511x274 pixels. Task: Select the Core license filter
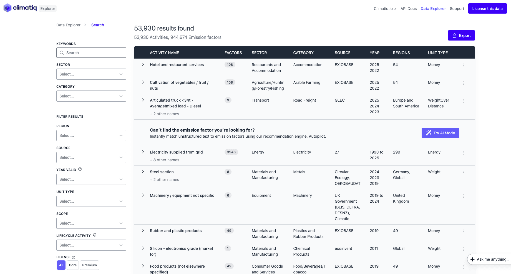[73, 265]
